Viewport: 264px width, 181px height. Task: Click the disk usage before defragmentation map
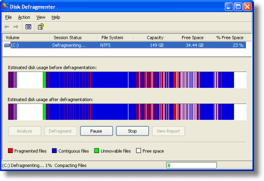click(127, 80)
